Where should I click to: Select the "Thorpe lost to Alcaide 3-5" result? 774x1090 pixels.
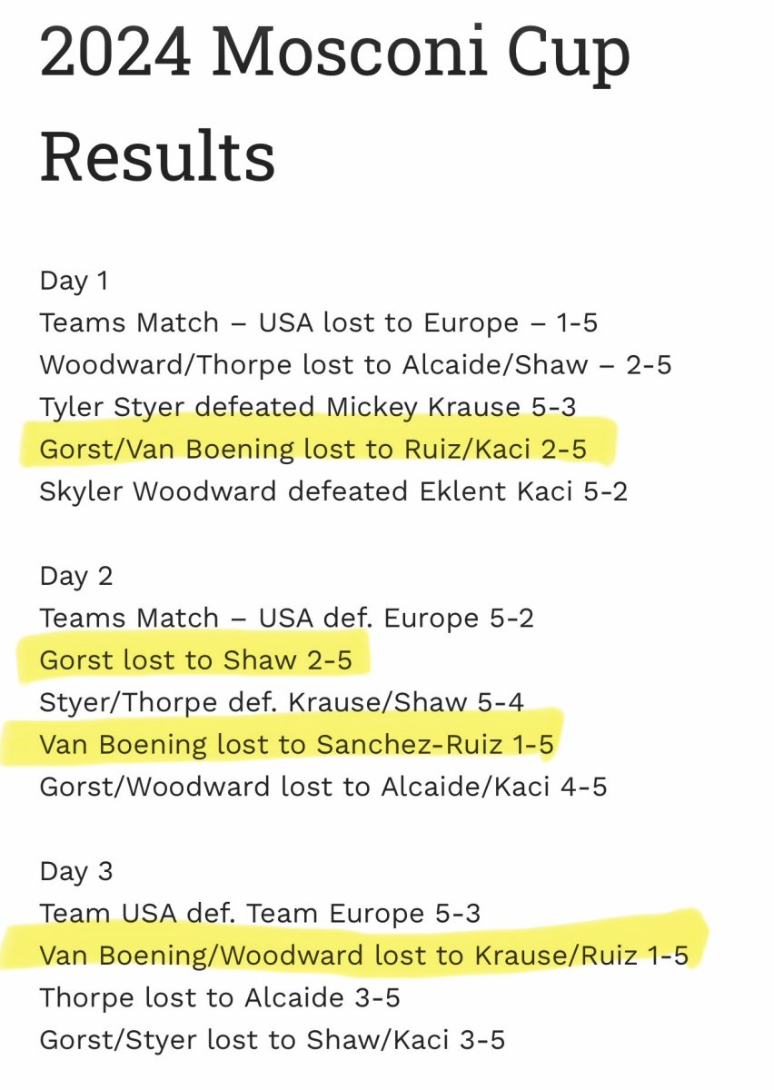[x=220, y=997]
